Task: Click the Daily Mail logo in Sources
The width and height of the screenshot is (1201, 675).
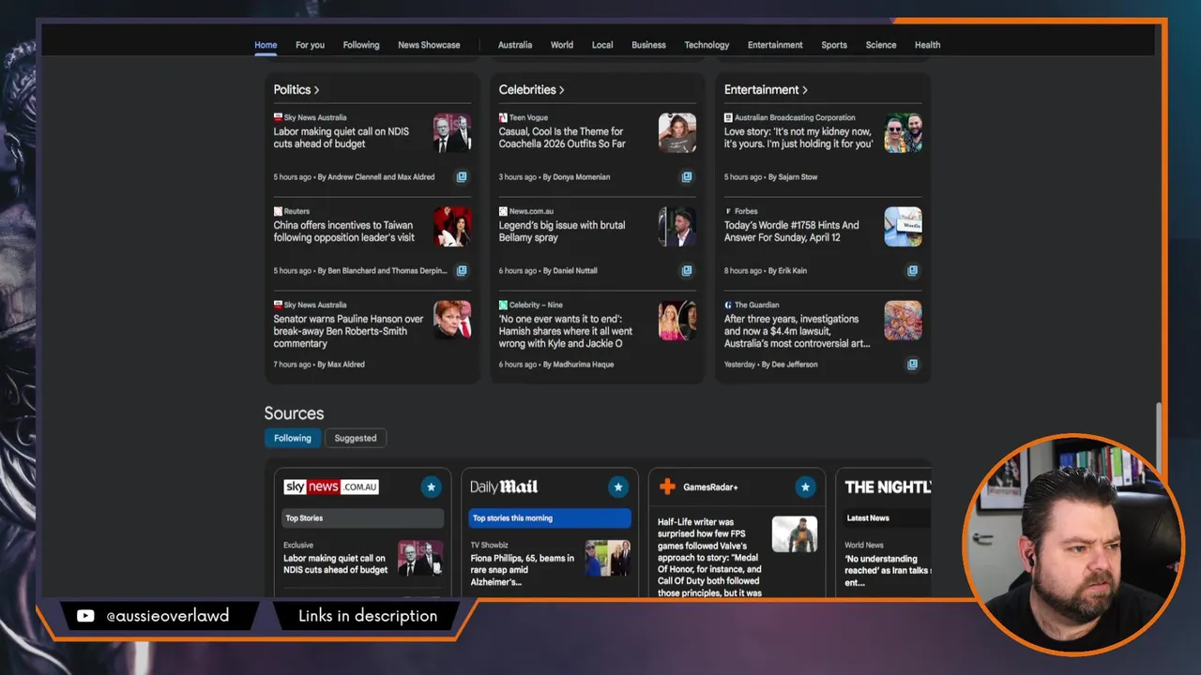Action: tap(504, 487)
